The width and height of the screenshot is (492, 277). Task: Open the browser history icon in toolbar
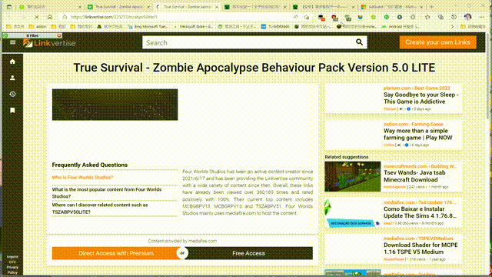454,17
